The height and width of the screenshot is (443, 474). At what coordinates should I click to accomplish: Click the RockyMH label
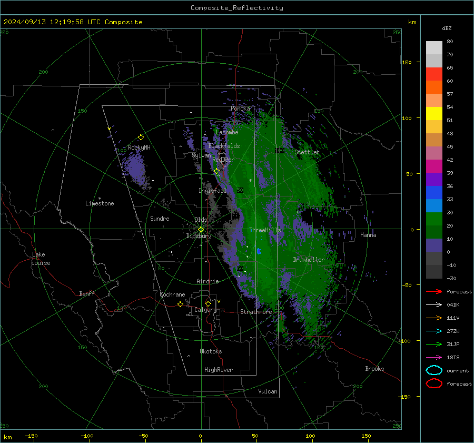(x=139, y=147)
